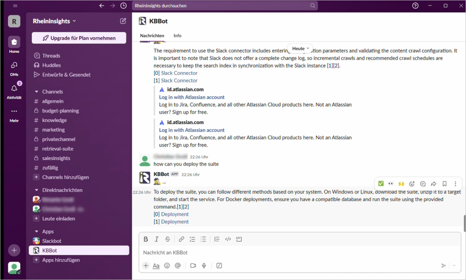Open the emoji picker in composer
This screenshot has width=466, height=280.
167,266
